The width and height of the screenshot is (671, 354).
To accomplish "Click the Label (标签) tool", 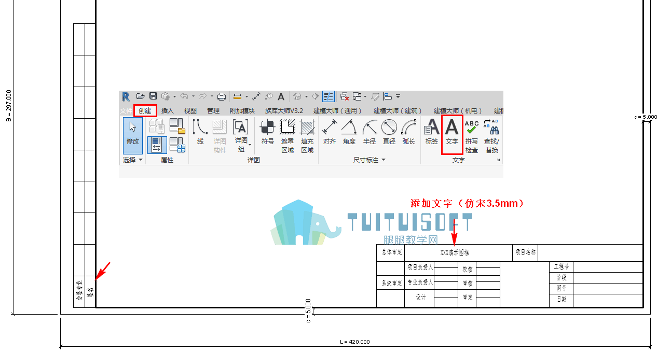I will (432, 132).
